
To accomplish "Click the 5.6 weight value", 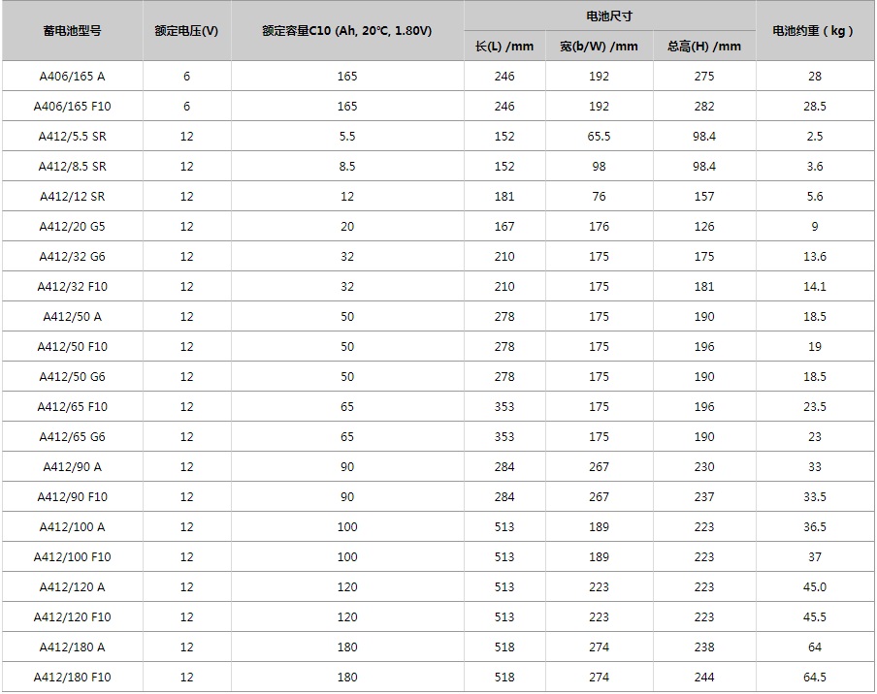I will pos(814,197).
